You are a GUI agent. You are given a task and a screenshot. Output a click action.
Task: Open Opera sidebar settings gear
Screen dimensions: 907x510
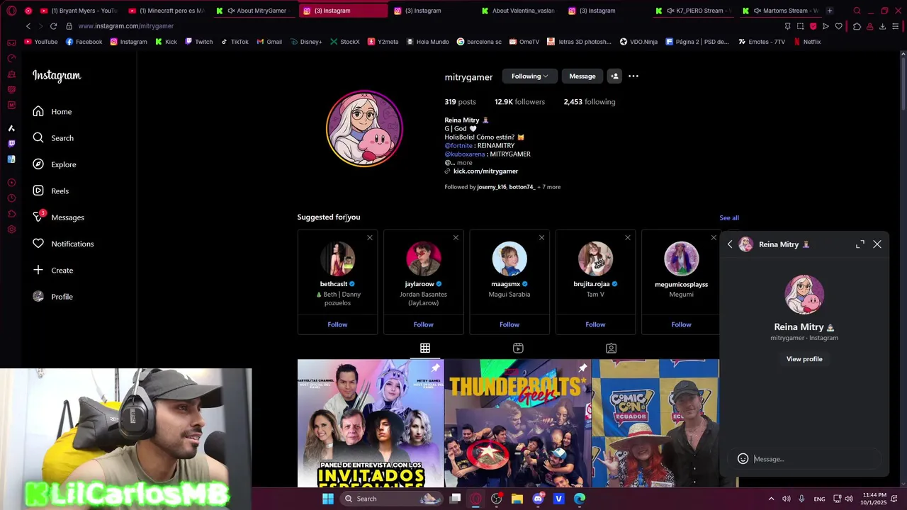coord(11,229)
